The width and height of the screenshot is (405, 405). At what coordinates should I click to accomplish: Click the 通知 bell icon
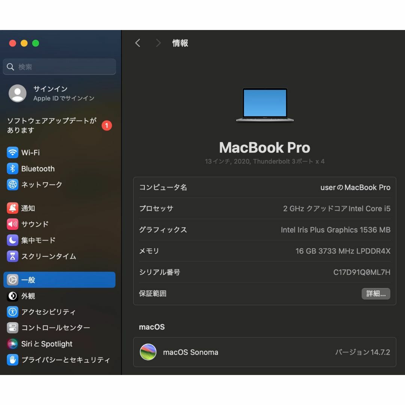[x=12, y=208]
